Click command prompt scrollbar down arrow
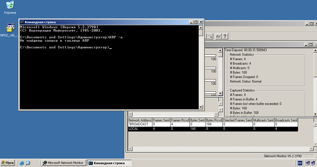 (x=201, y=107)
